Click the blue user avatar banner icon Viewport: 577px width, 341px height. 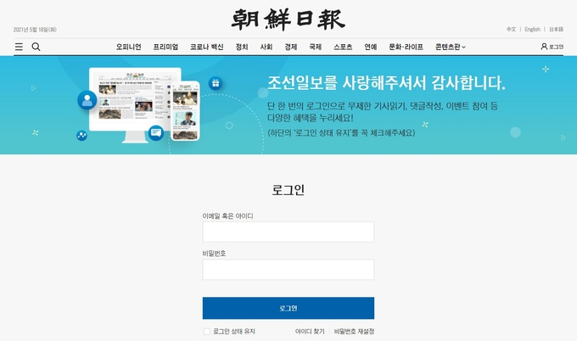pyautogui.click(x=87, y=100)
